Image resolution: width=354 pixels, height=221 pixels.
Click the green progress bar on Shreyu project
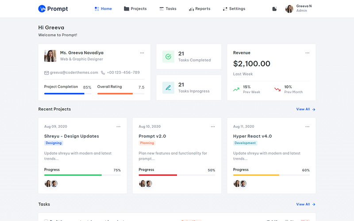(73, 175)
